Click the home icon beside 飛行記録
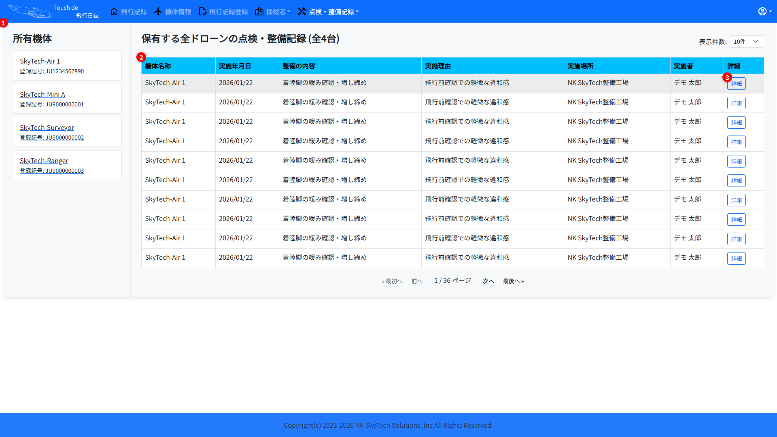This screenshot has width=777, height=437. click(114, 11)
